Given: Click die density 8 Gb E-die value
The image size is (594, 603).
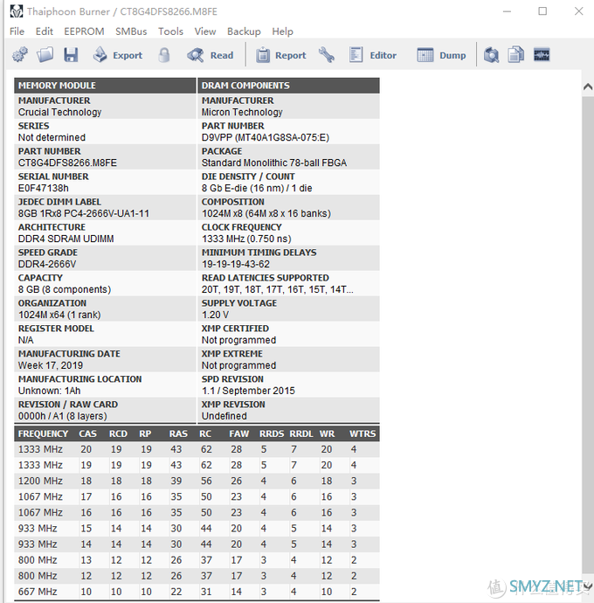Looking at the screenshot, I should (x=257, y=189).
